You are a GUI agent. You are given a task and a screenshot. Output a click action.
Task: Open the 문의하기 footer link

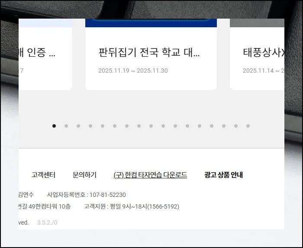pyautogui.click(x=84, y=175)
